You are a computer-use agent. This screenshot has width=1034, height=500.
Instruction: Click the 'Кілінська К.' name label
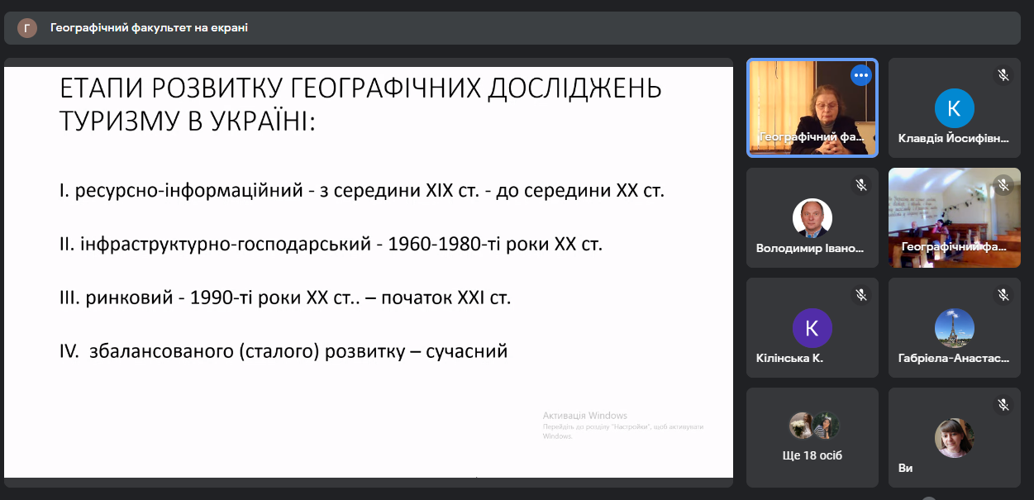[789, 359]
